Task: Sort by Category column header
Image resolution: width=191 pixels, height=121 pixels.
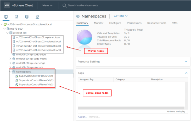Action: 131,79
